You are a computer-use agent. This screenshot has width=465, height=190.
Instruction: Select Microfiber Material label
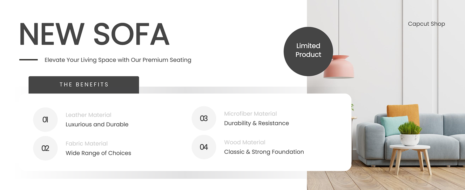click(251, 114)
